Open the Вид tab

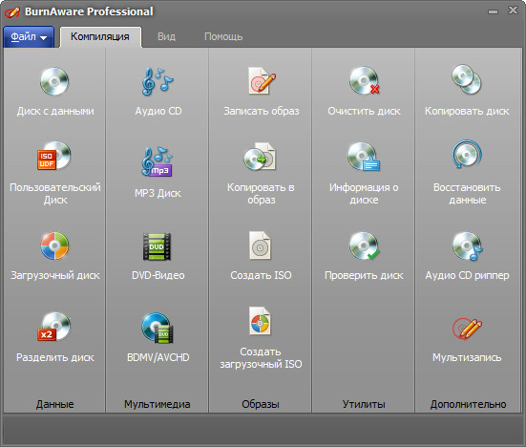point(166,36)
